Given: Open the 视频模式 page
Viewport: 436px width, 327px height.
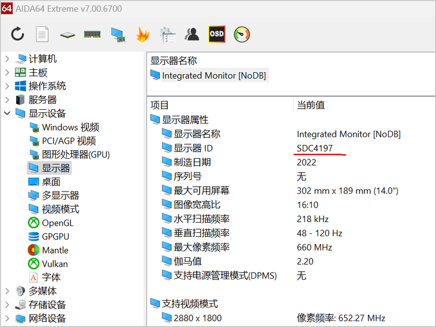Looking at the screenshot, I should [x=60, y=209].
